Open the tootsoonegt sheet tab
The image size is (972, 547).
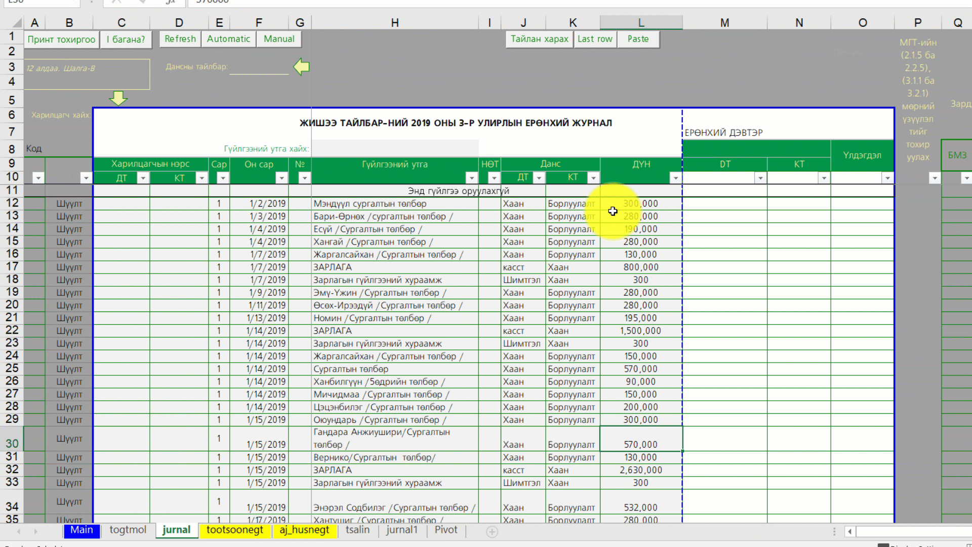tap(234, 530)
